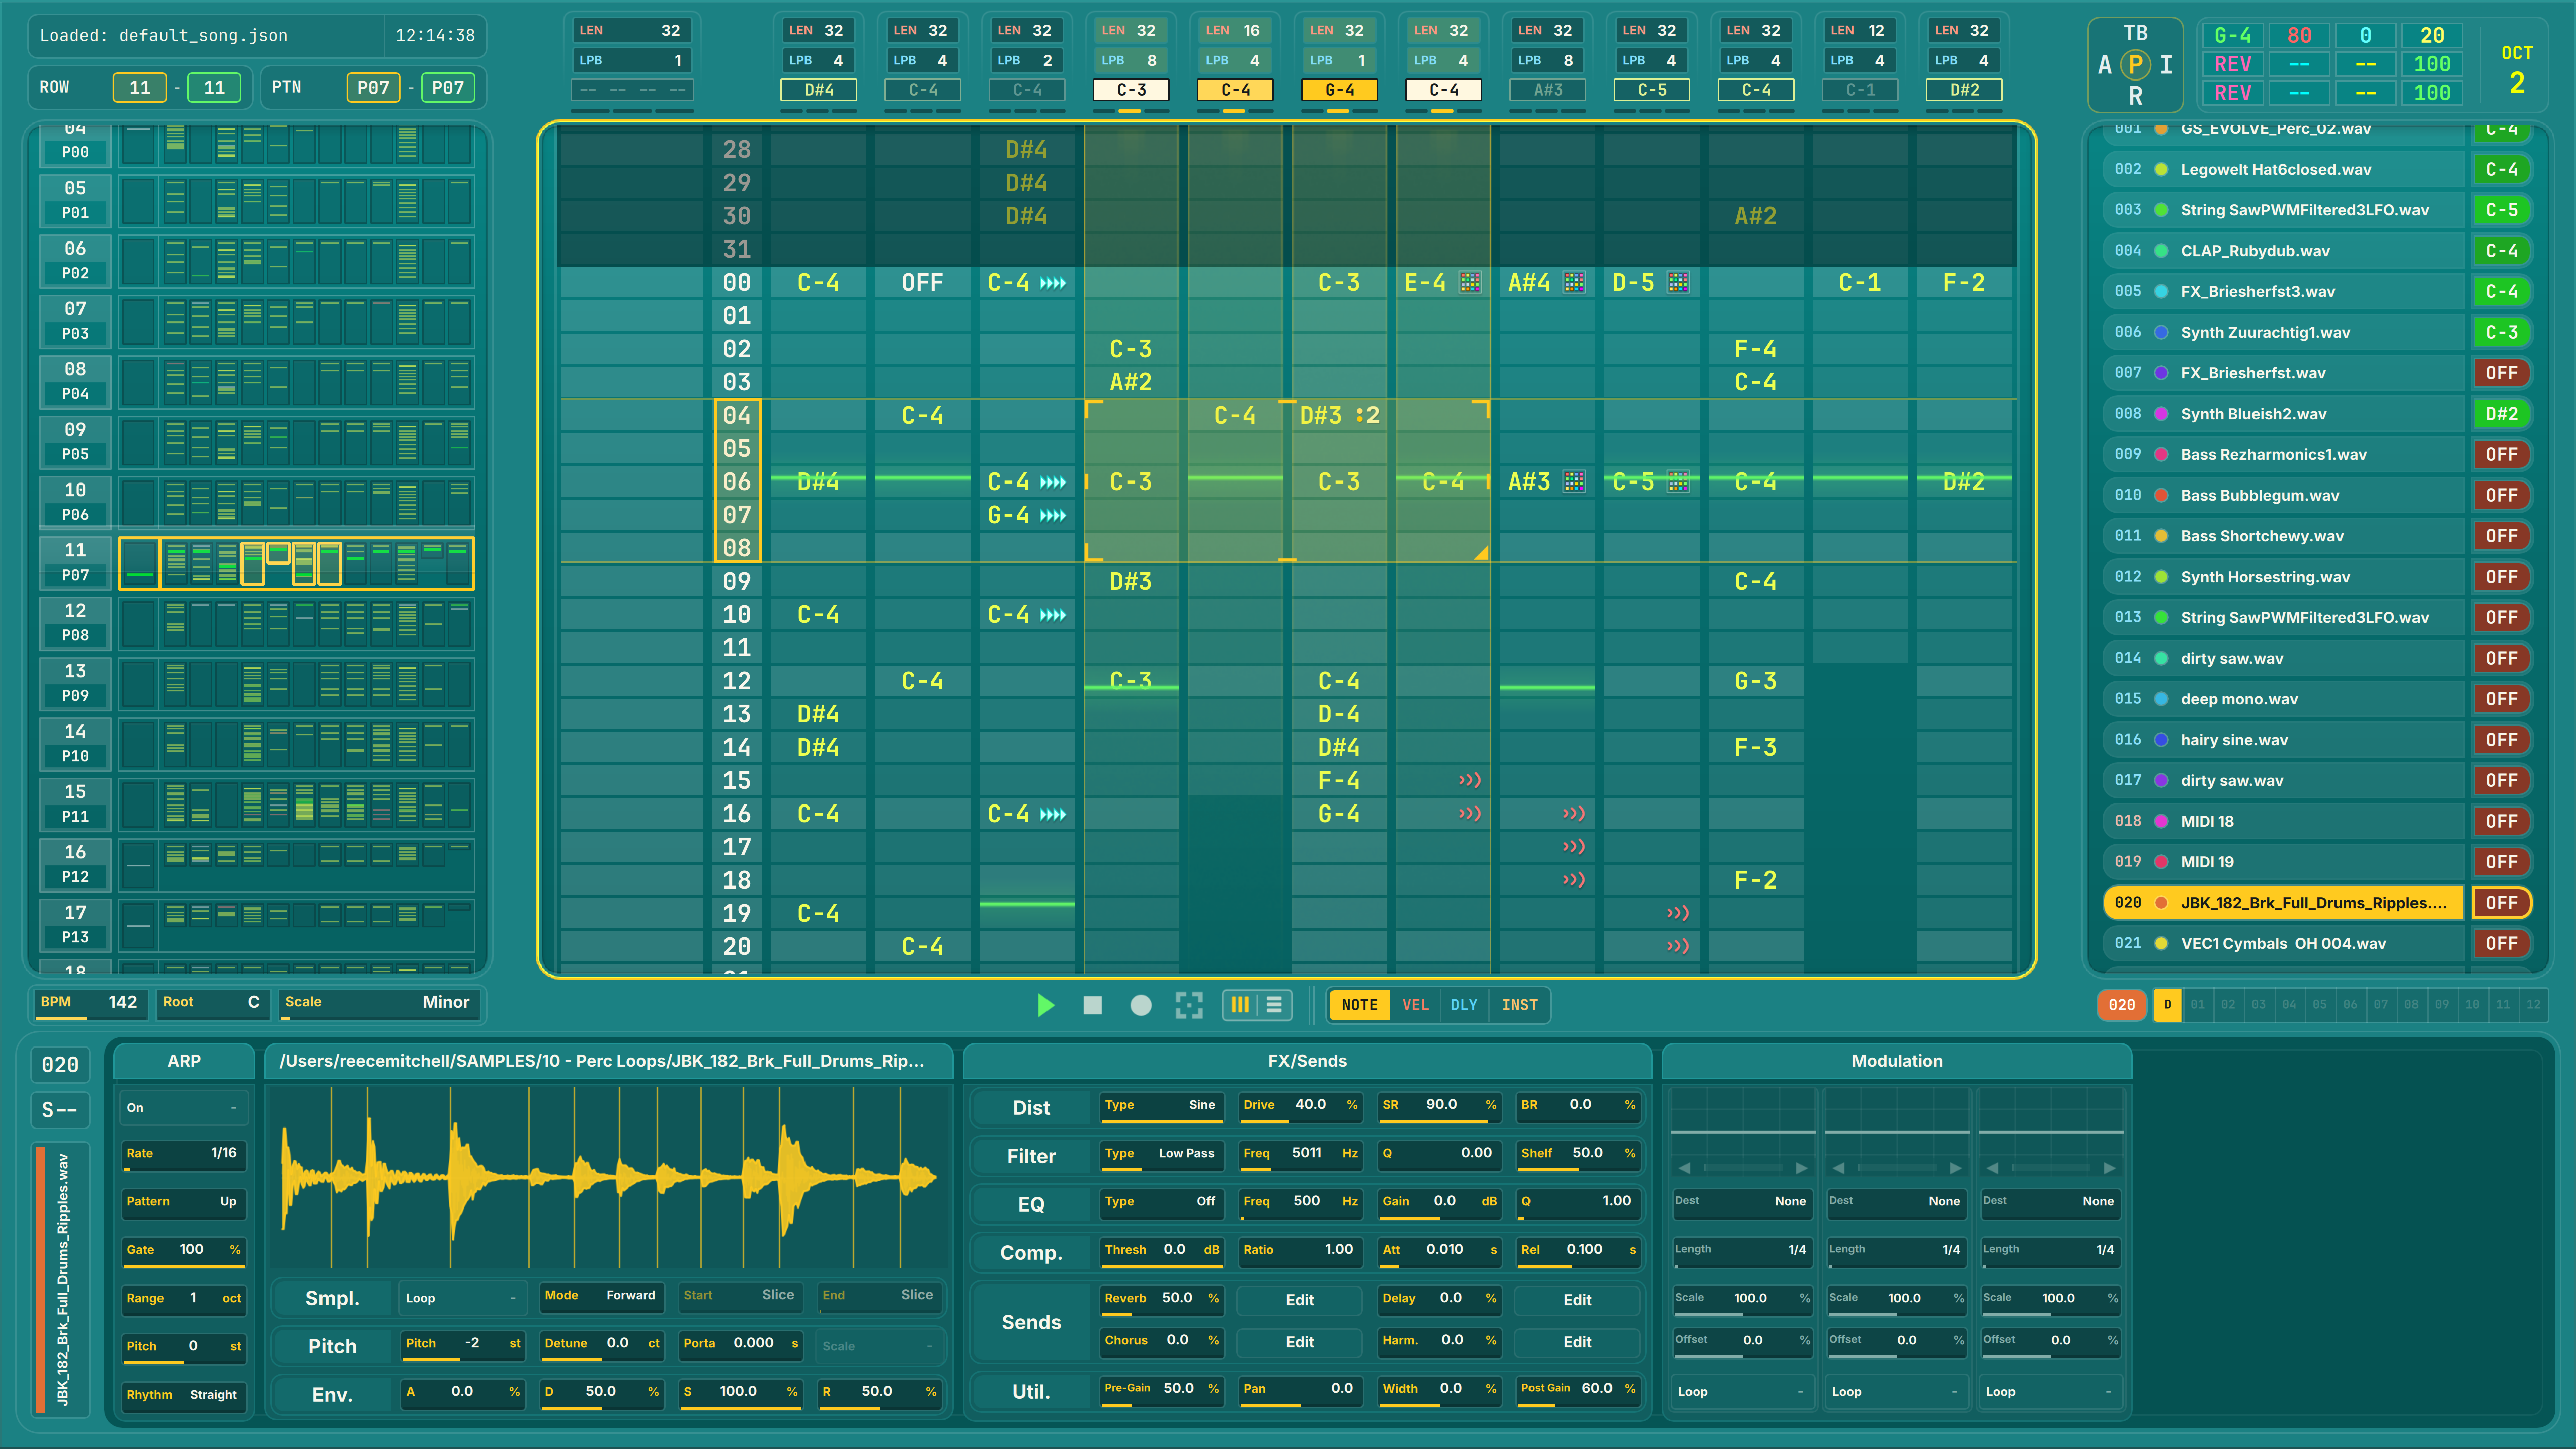
Task: Click the color dot of hairy sine.wav
Action: (2161, 740)
